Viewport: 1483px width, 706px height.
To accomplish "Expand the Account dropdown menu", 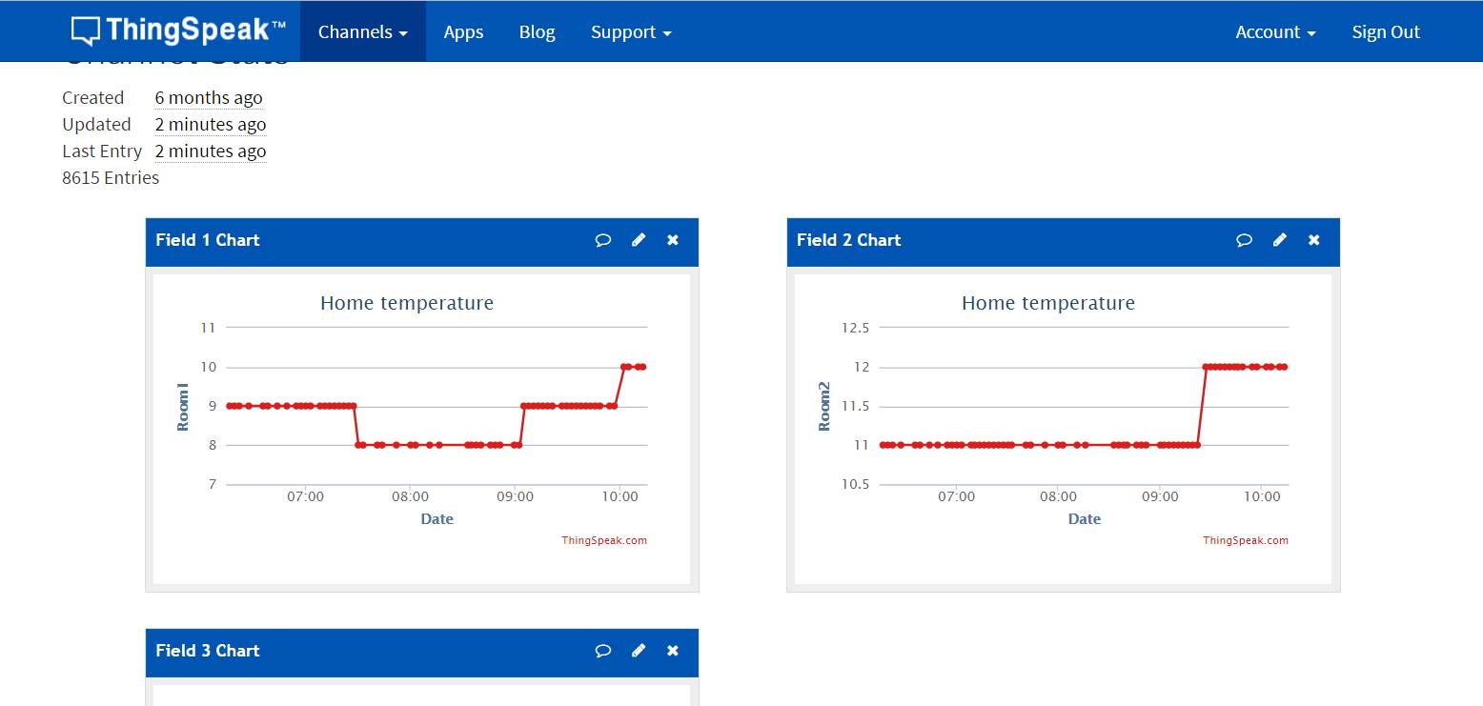I will click(x=1275, y=32).
